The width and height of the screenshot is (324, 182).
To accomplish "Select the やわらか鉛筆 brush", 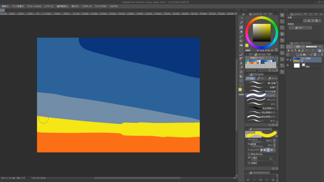I will tap(261, 91).
